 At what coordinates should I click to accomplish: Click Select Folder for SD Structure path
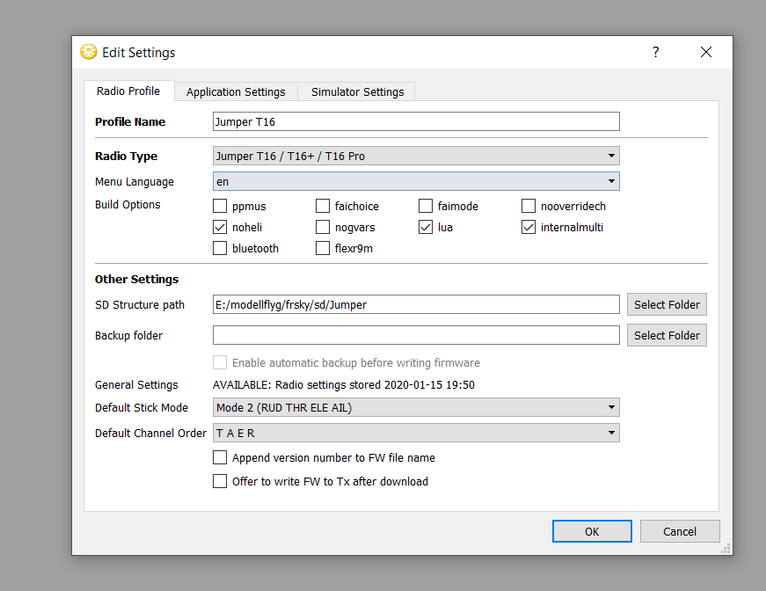point(667,304)
